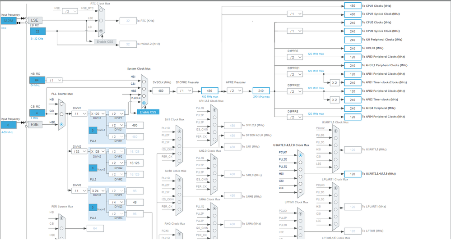The height and width of the screenshot is (240, 451).
Task: Click the LSE oscillator block
Action: 35,20
